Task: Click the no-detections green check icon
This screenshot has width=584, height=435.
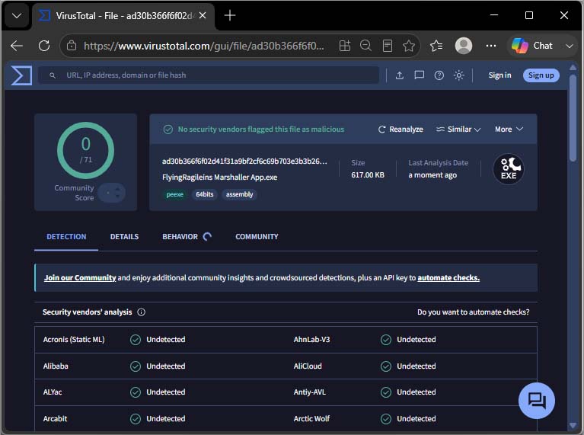Action: (168, 130)
